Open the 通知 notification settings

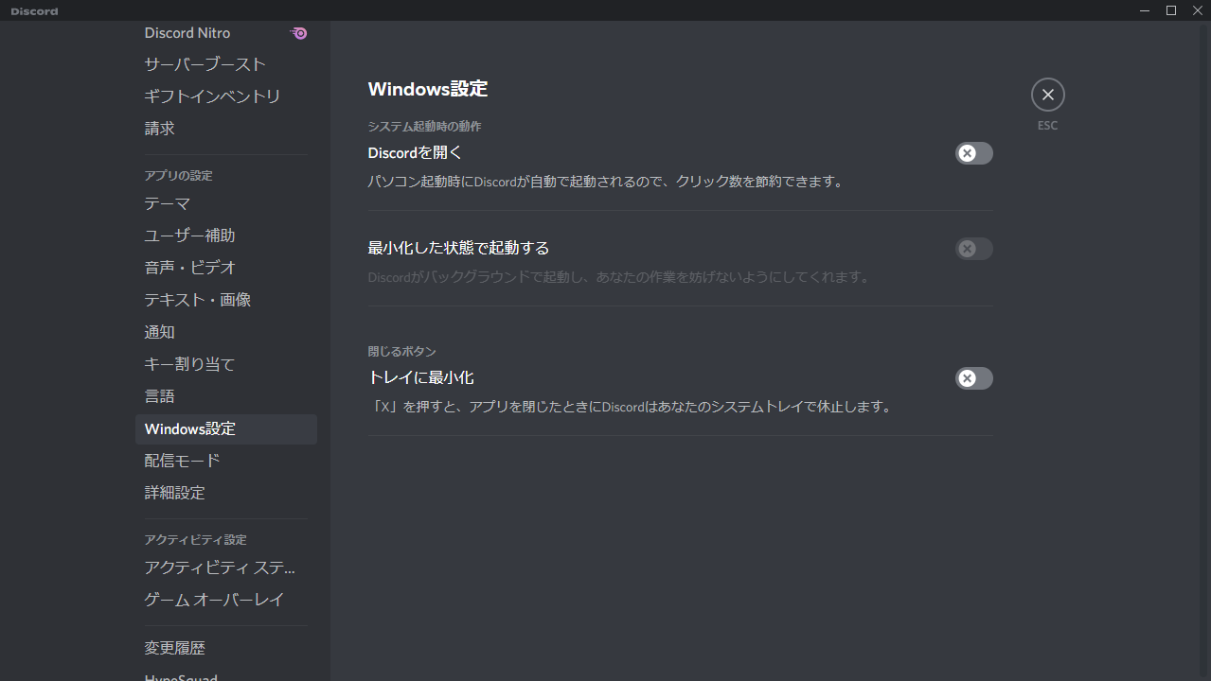point(159,332)
